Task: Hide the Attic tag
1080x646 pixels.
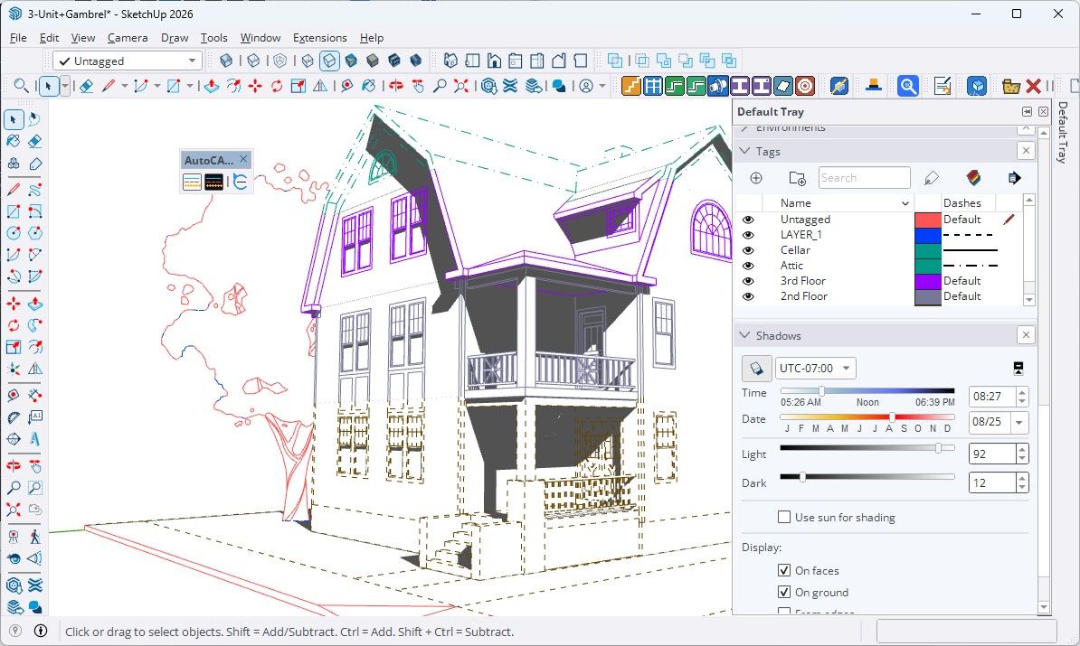Action: coord(748,266)
